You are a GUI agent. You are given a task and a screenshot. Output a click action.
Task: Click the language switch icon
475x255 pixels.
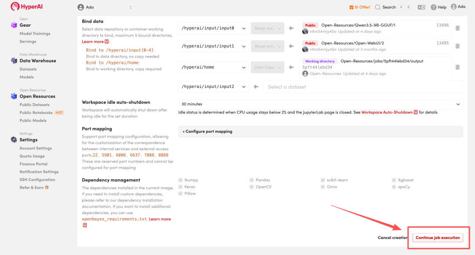click(421, 7)
